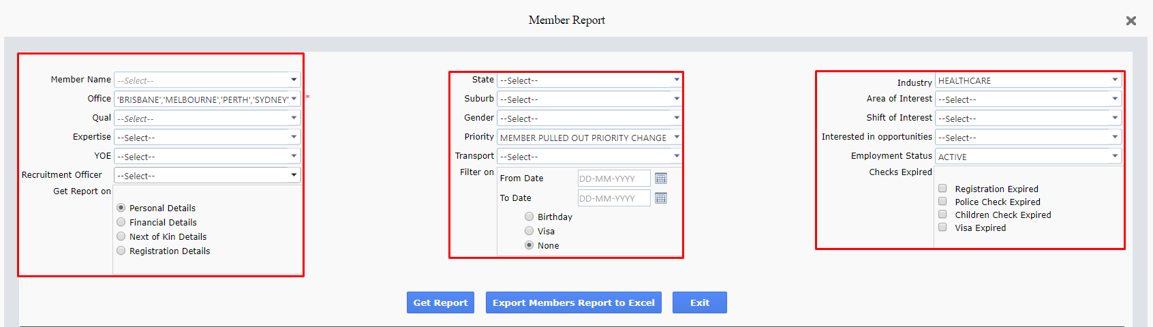Screen dimensions: 1153x327
Task: Enable the Visa Expired checkbox
Action: [942, 228]
